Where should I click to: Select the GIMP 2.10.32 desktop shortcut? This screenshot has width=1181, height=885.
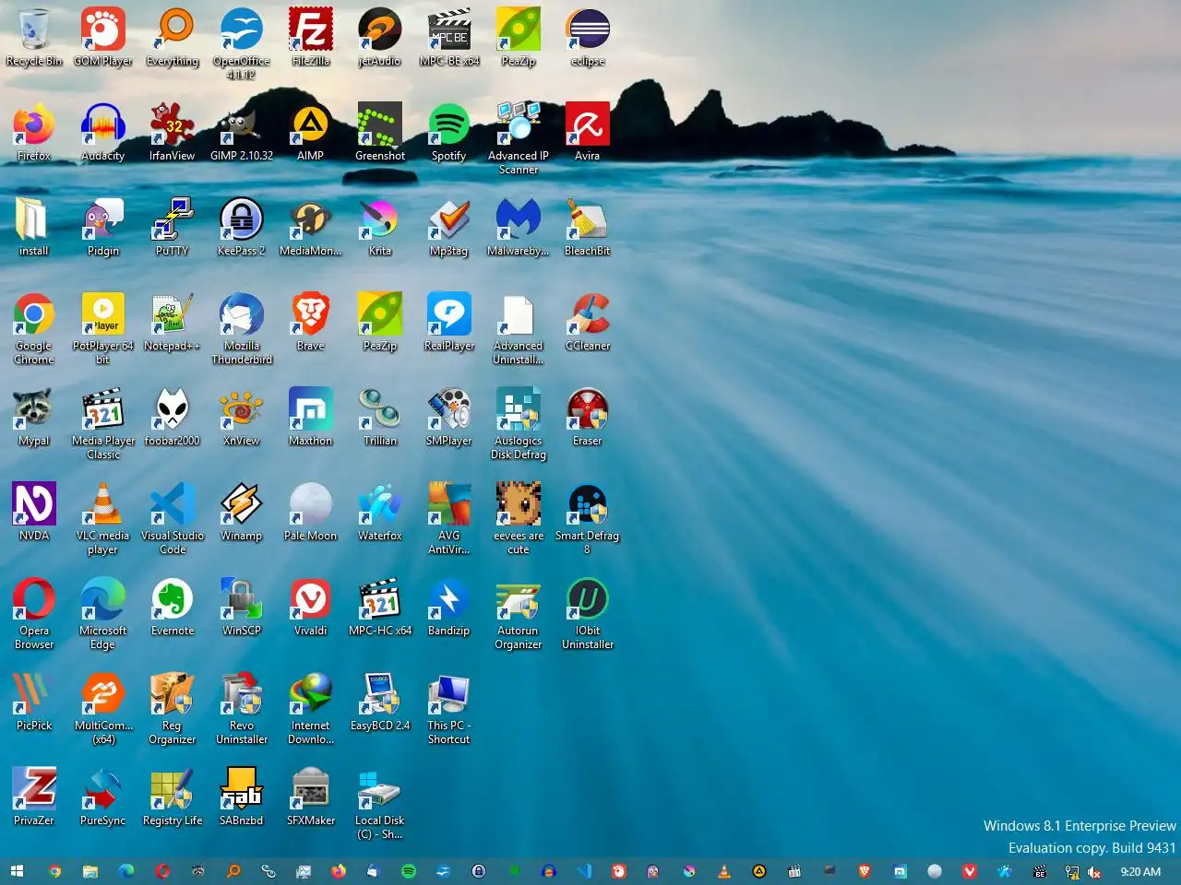tap(242, 134)
